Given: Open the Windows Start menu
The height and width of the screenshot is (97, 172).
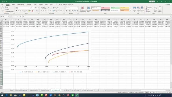Looking at the screenshot, I should pos(2,95).
